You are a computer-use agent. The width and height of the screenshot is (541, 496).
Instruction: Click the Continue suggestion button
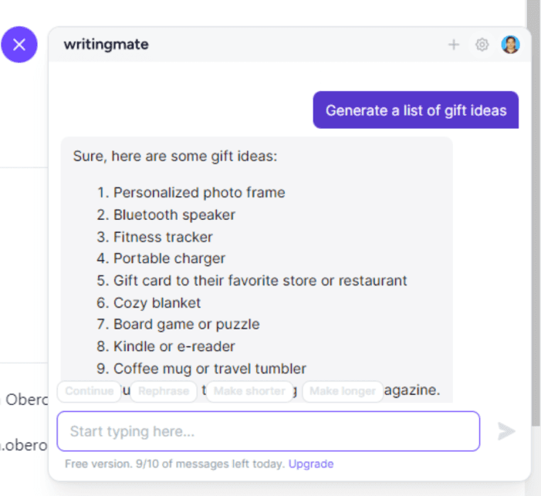89,391
